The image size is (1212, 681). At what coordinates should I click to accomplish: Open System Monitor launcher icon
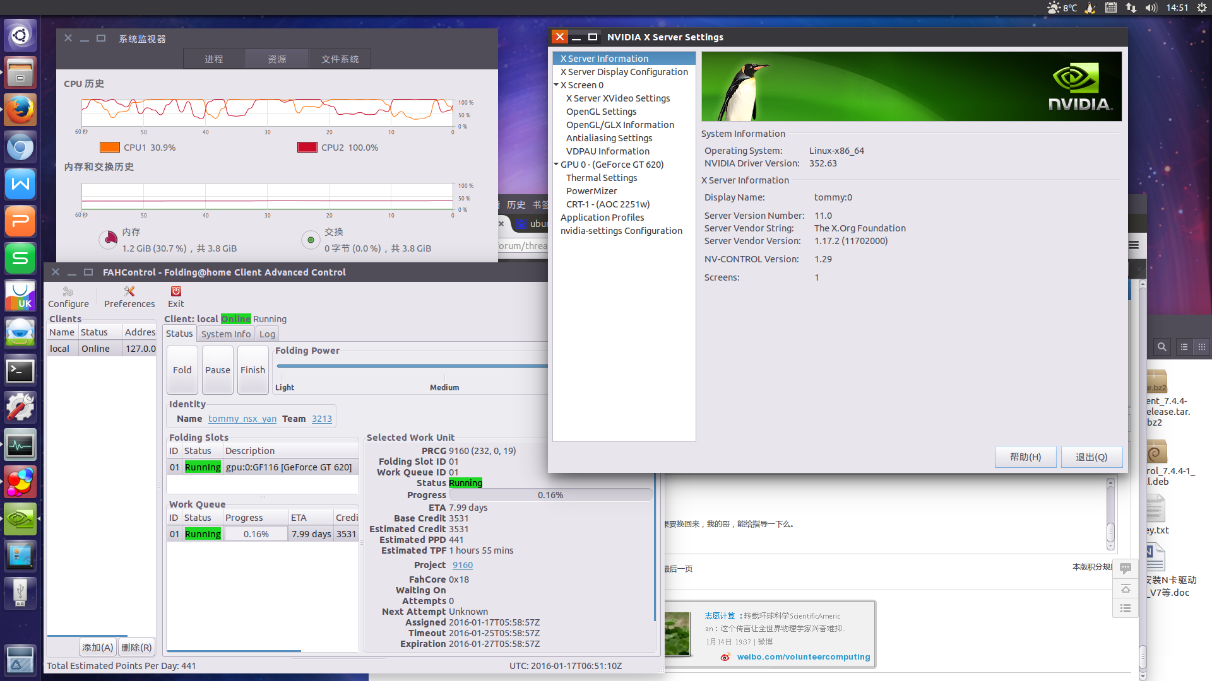20,445
